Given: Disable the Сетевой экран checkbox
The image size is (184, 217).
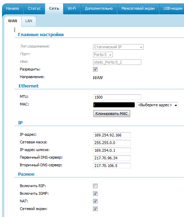Looking at the screenshot, I should coord(95,209).
